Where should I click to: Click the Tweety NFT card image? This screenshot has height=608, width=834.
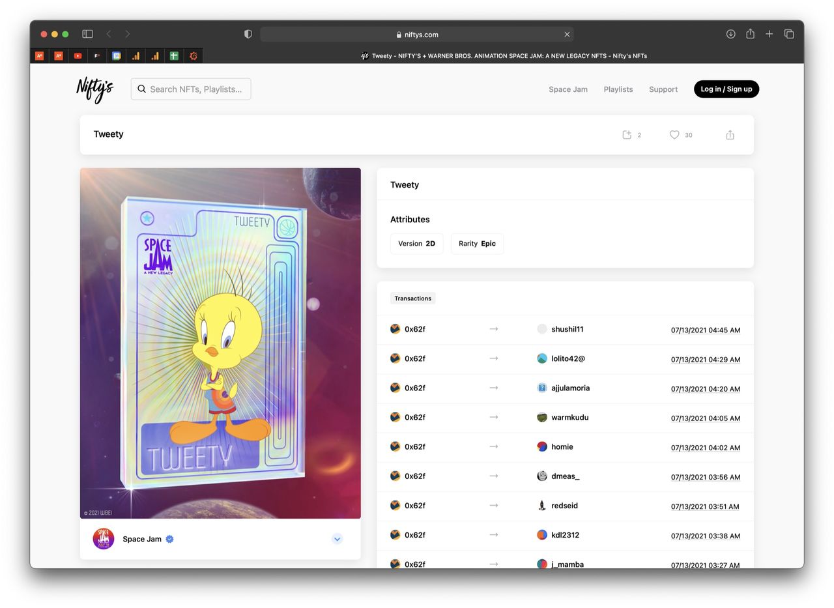click(220, 343)
